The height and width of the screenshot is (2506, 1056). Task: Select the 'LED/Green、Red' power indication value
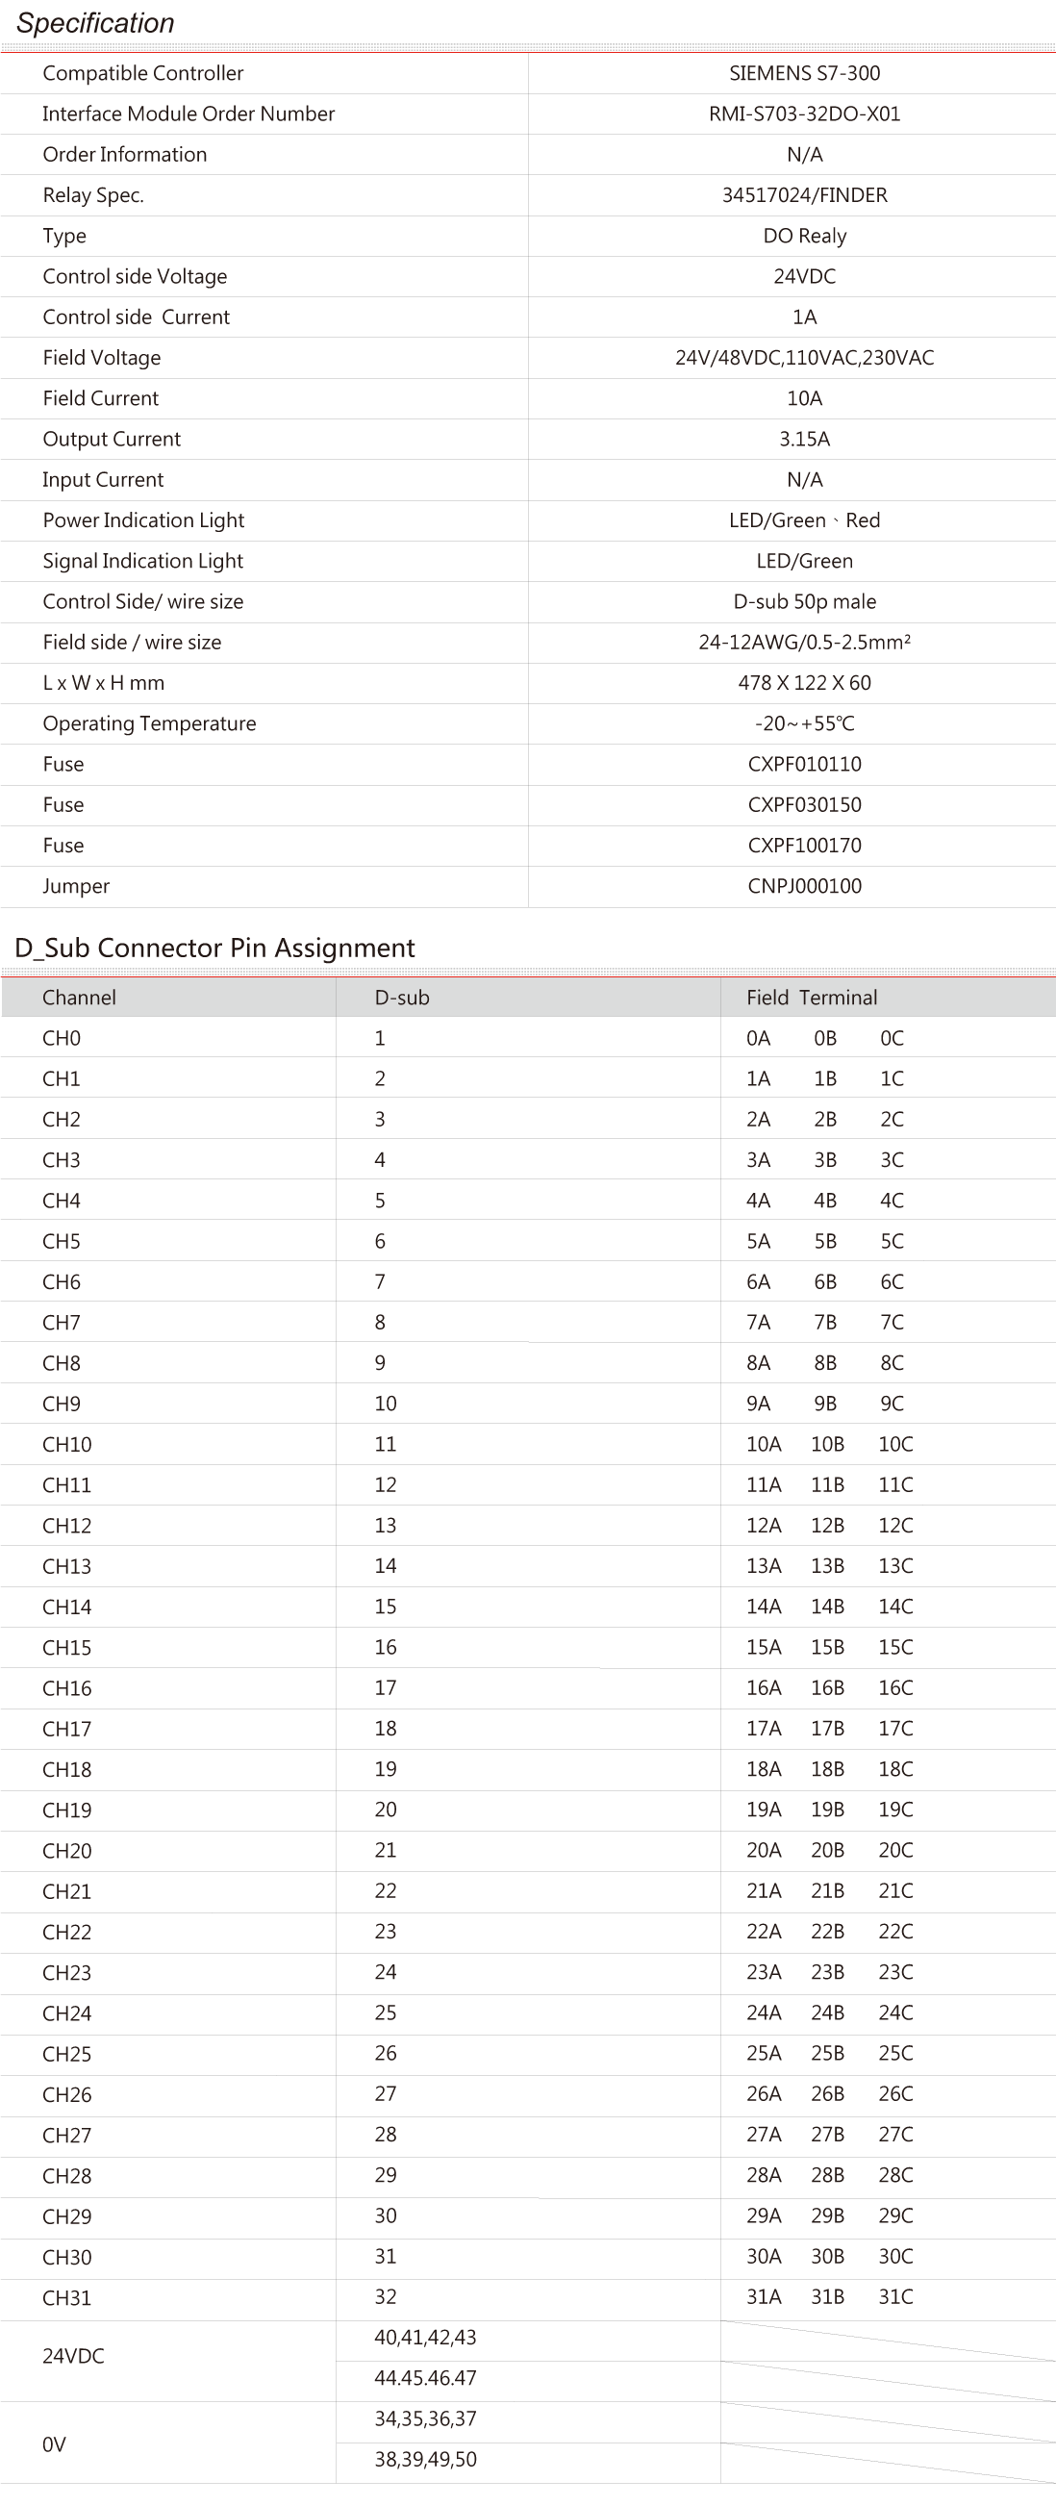click(804, 520)
